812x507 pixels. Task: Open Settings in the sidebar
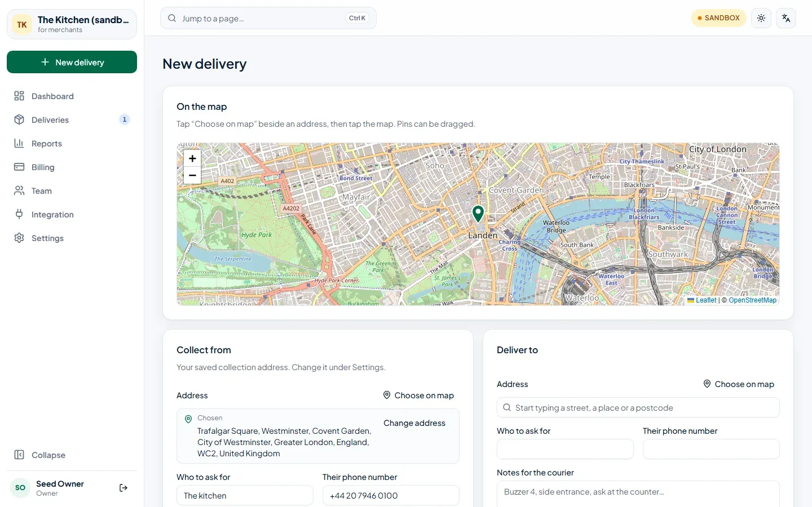click(x=72, y=238)
